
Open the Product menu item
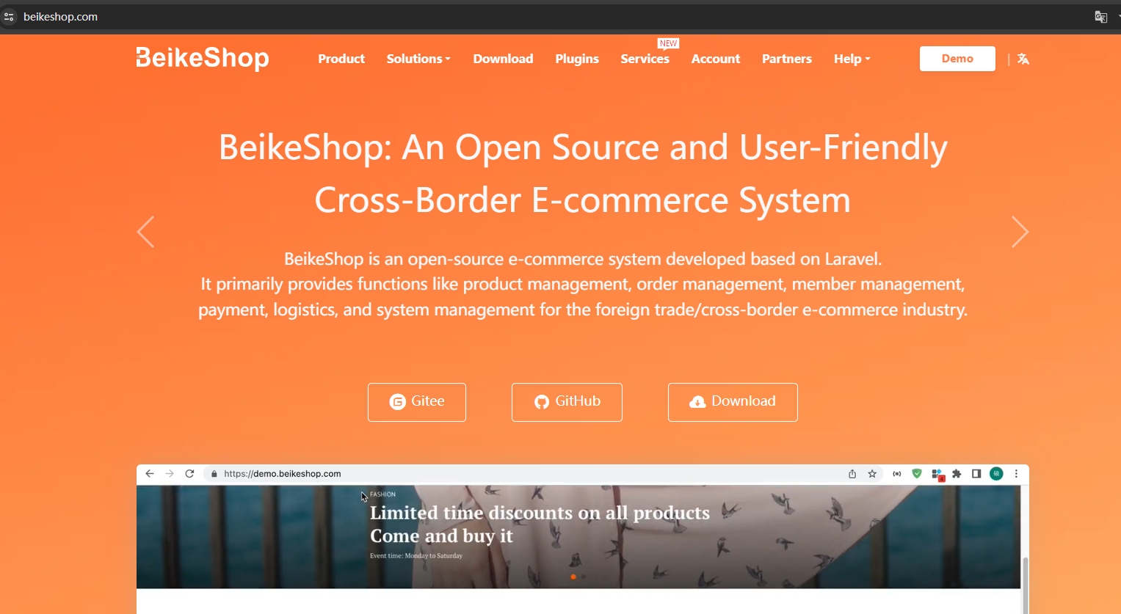click(x=341, y=59)
